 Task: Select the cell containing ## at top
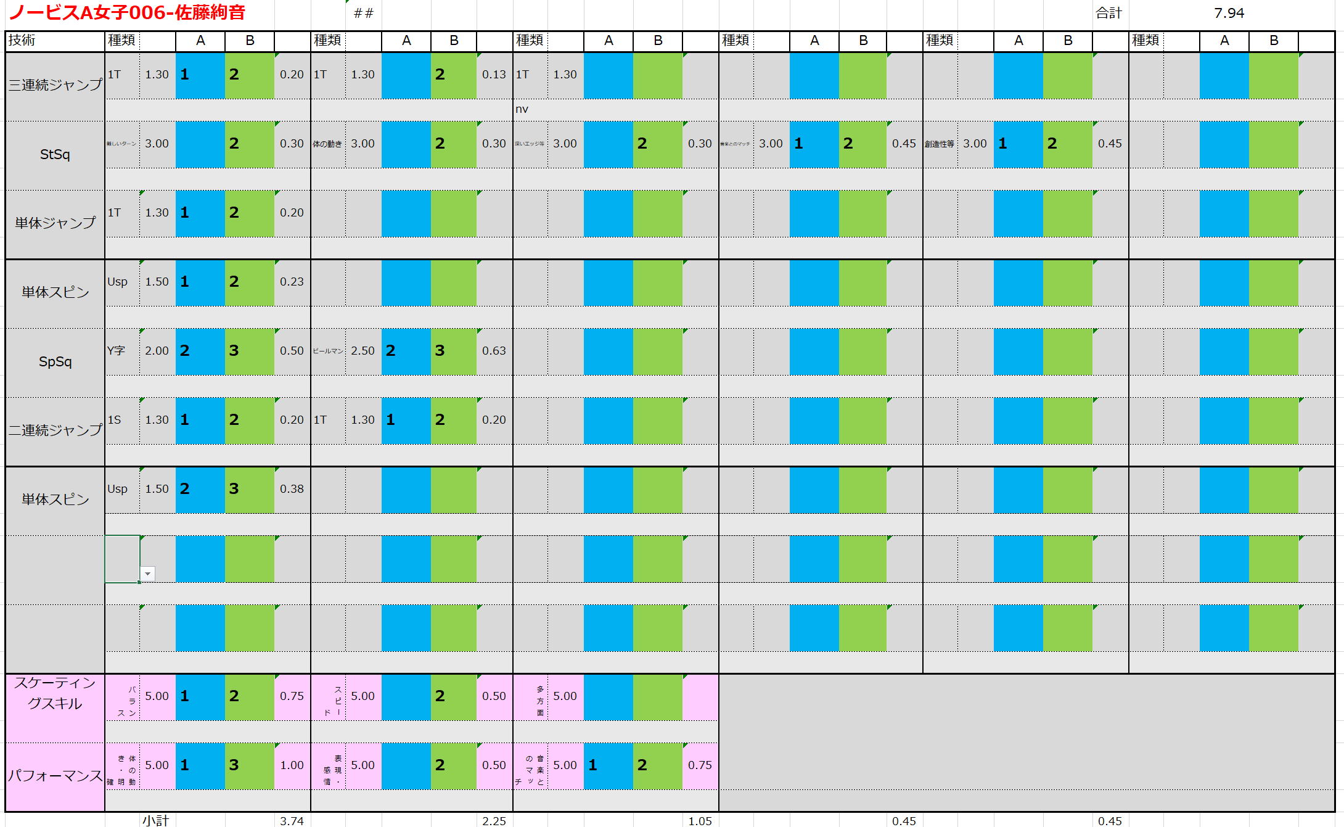(363, 13)
